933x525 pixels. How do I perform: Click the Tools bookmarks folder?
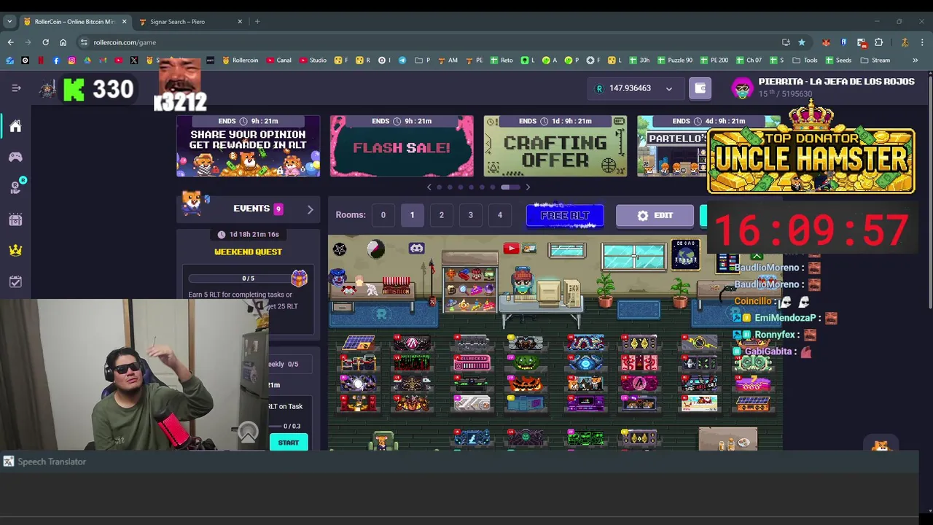(x=805, y=60)
